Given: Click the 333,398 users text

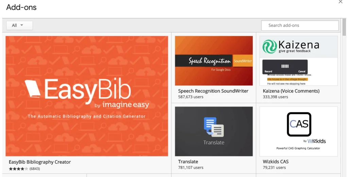Looking at the screenshot, I should pyautogui.click(x=275, y=97).
